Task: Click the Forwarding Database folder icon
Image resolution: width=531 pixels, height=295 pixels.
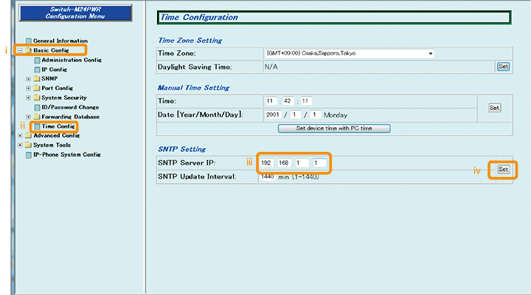Action: pyautogui.click(x=37, y=117)
